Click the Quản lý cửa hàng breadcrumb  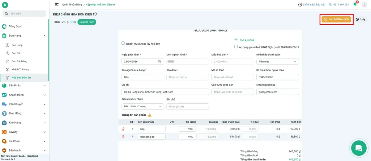tap(72, 5)
